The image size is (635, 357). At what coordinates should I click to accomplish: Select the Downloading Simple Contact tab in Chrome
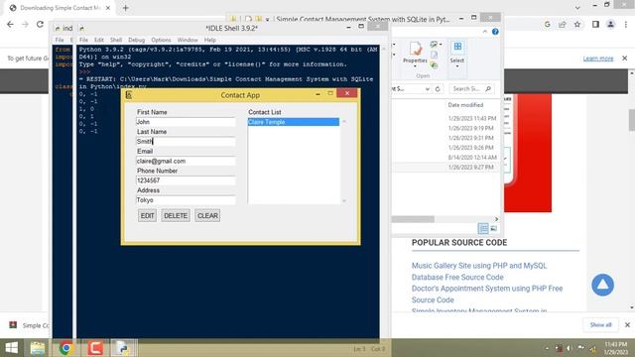60,8
